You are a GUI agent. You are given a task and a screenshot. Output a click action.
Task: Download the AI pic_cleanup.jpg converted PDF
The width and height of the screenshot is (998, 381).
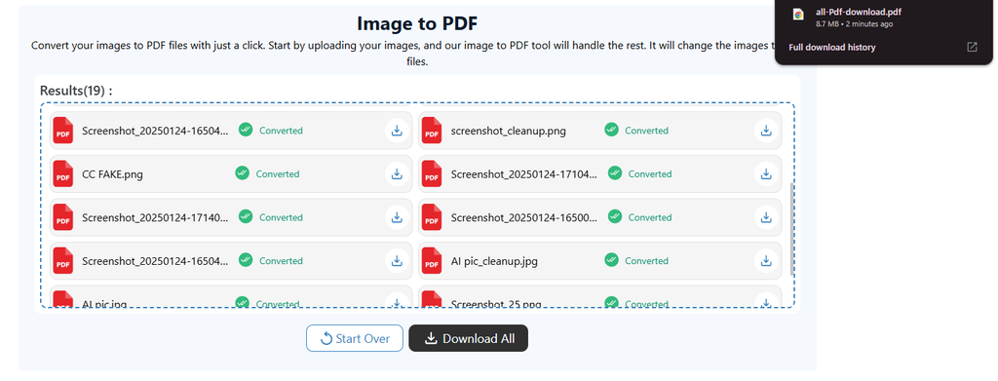(x=766, y=261)
